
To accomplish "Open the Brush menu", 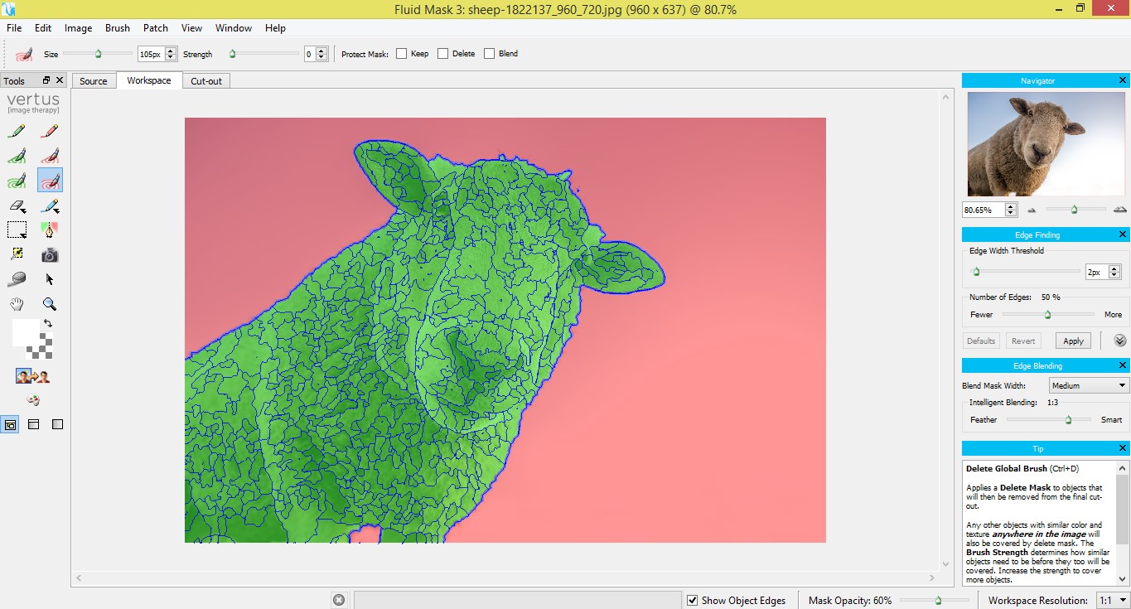I will tap(118, 27).
